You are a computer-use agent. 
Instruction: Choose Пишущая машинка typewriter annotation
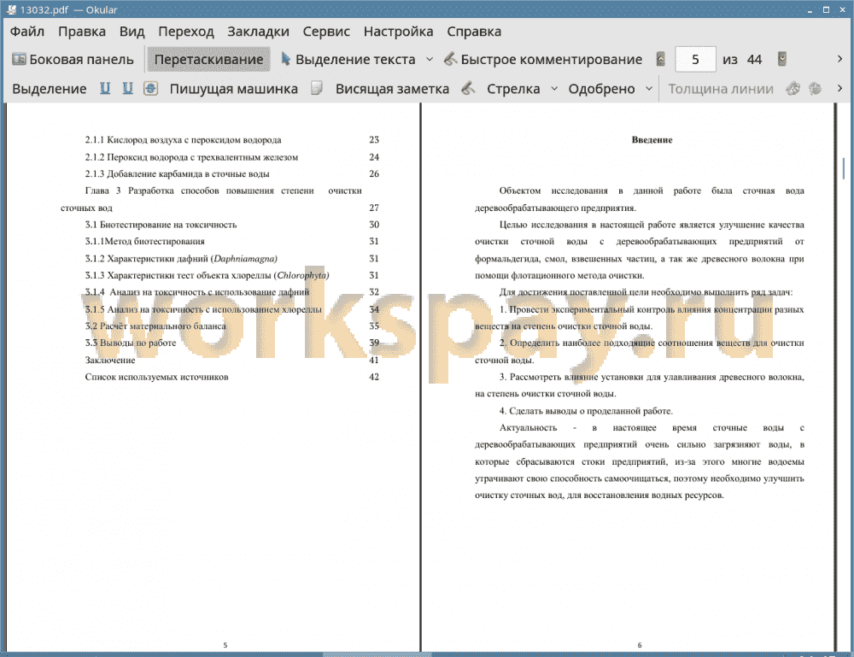click(234, 89)
